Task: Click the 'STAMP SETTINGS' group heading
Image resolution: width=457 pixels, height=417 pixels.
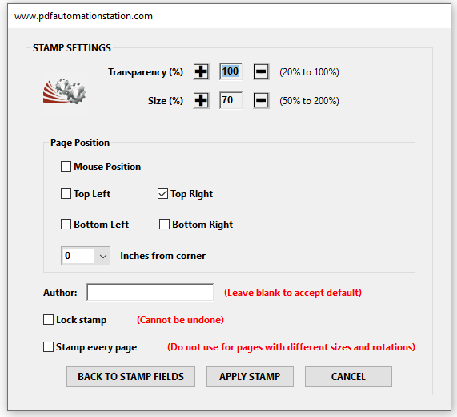Action: 72,47
